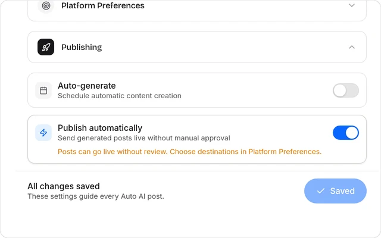Collapse the Publishing section with its chevron
The image size is (381, 238).
[x=352, y=47]
